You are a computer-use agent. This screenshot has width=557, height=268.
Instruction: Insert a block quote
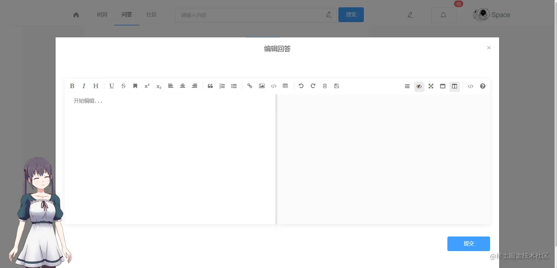pos(210,86)
